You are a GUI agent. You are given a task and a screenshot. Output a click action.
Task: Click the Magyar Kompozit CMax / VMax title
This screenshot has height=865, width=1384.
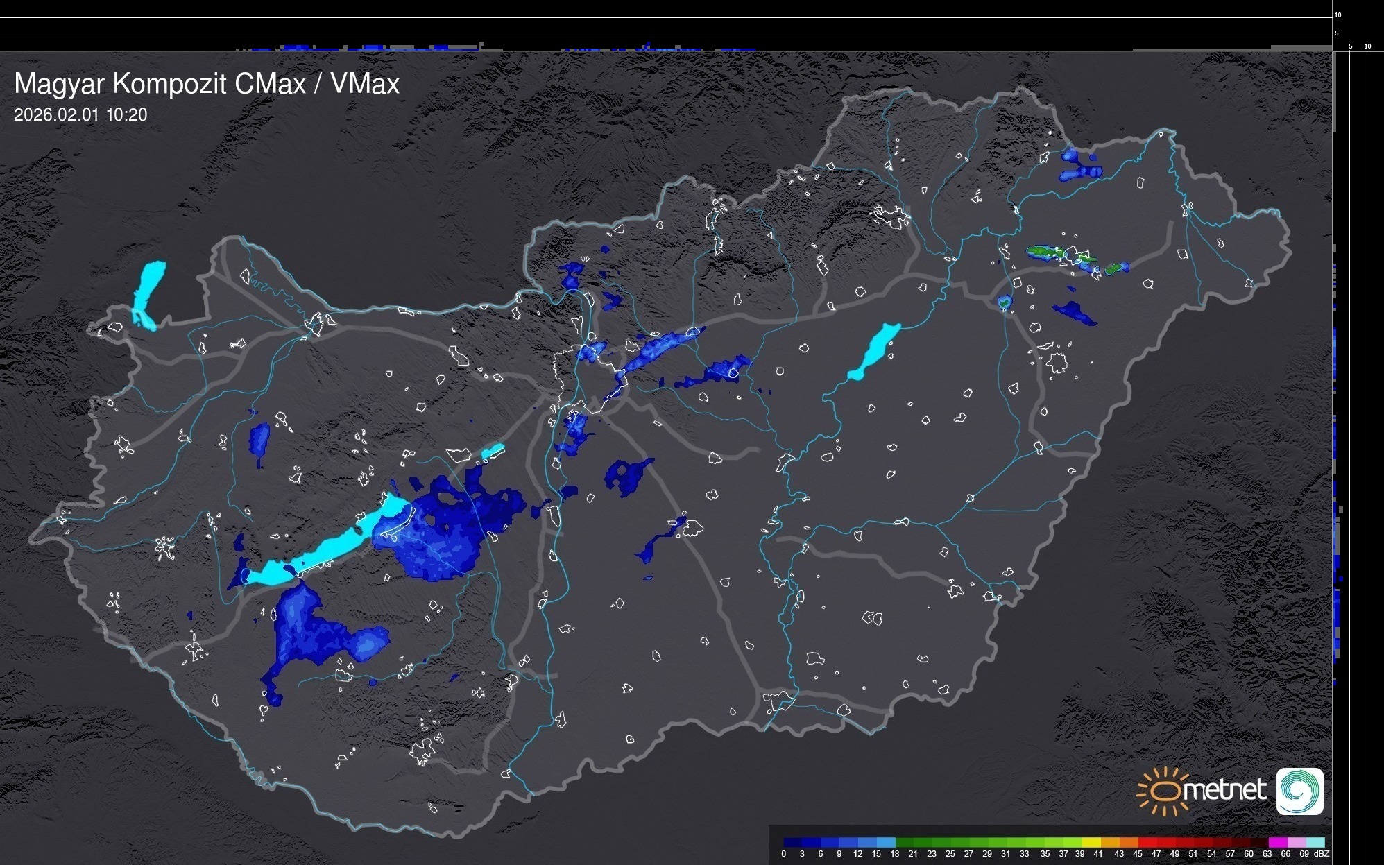[207, 84]
